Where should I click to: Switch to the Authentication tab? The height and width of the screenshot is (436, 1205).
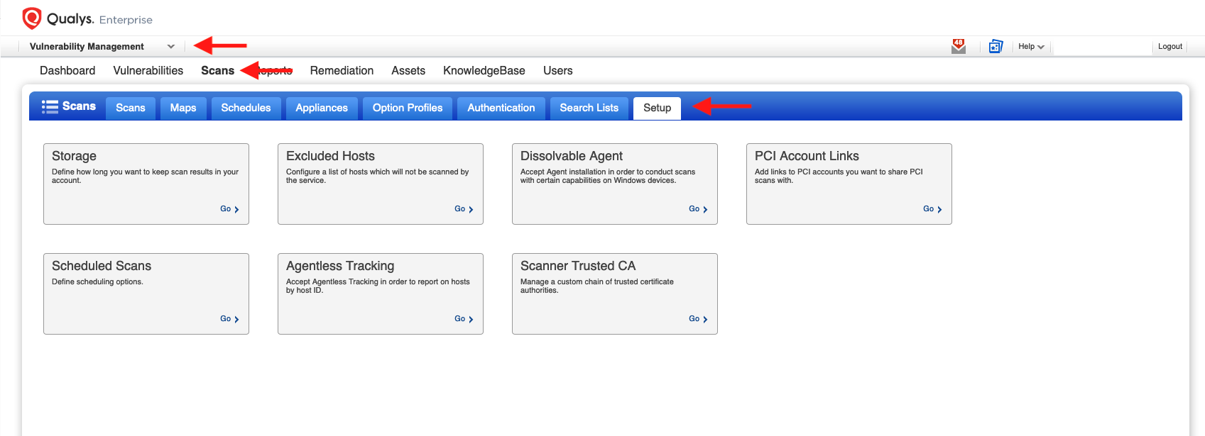(501, 108)
